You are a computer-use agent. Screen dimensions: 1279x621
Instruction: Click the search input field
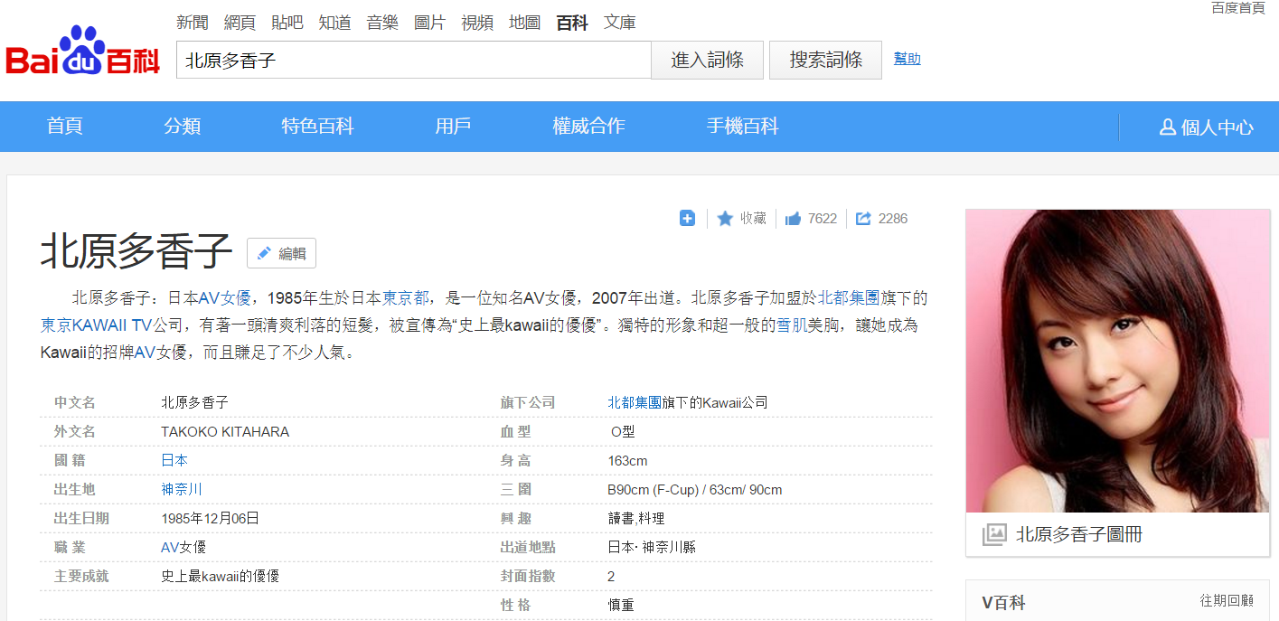(x=414, y=60)
